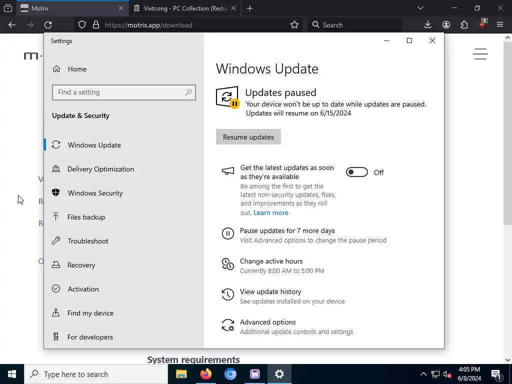
Task: Open the uBlock Origin extension icon
Action: coord(482,24)
